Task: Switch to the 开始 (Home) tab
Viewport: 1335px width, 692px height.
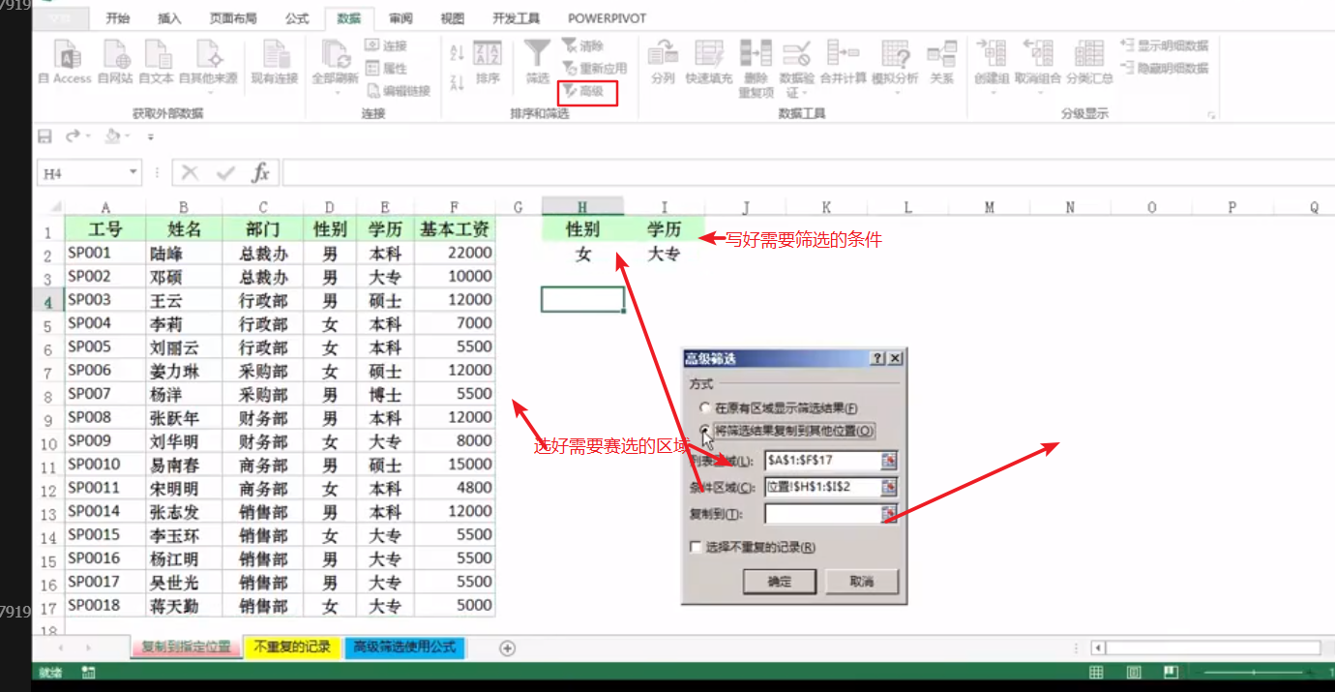Action: pyautogui.click(x=118, y=18)
